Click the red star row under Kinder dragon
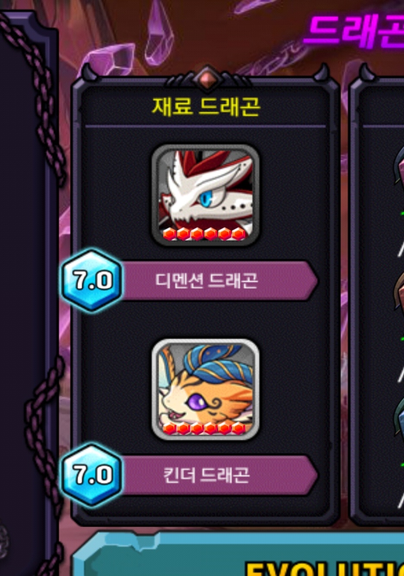 point(205,429)
